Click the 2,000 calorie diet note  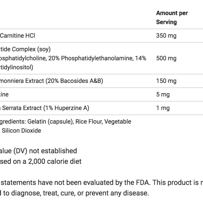point(55,161)
